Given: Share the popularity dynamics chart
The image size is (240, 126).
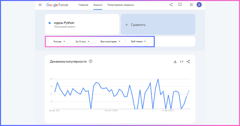Looking at the screenshot, I should tap(188, 61).
